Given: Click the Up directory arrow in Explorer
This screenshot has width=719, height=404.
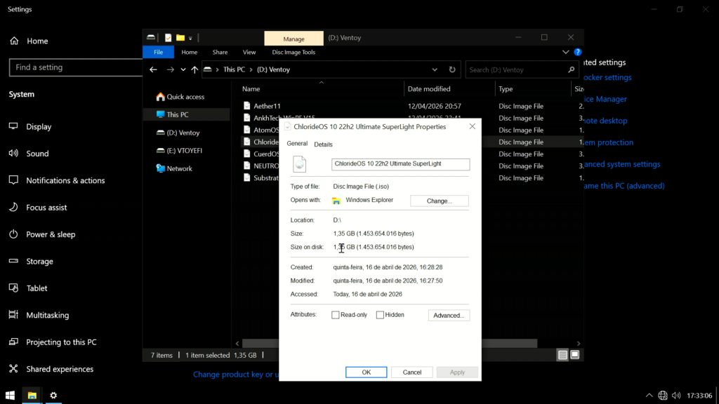Looking at the screenshot, I should click(x=194, y=70).
